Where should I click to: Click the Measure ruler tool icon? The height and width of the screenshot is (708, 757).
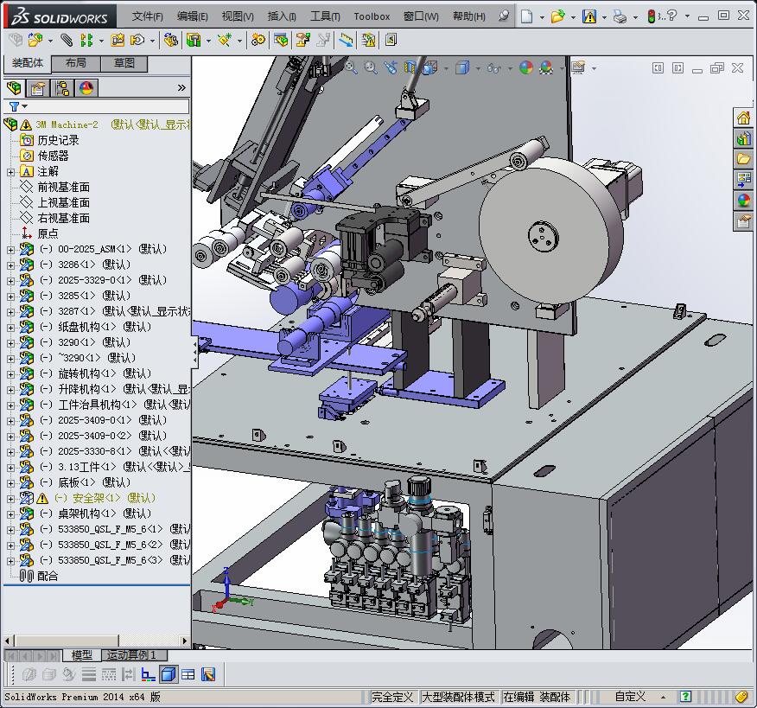pos(346,40)
